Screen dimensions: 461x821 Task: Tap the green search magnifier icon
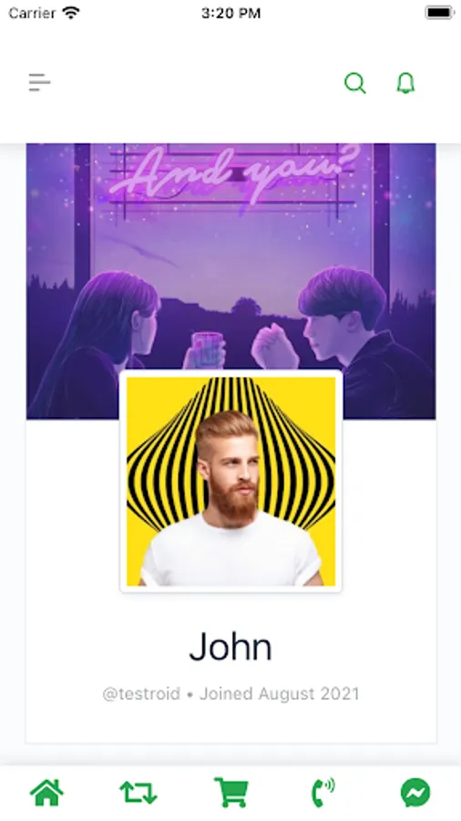355,83
